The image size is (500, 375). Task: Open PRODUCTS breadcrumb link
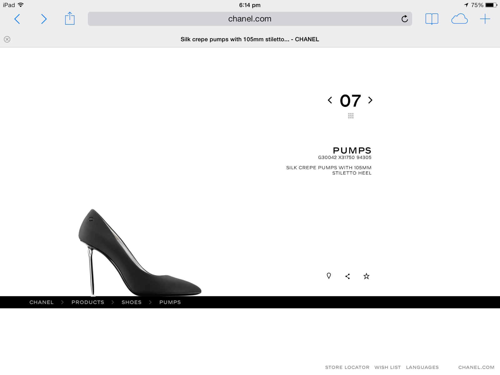point(88,302)
